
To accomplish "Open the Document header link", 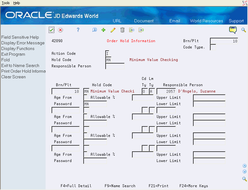I will coord(144,21).
